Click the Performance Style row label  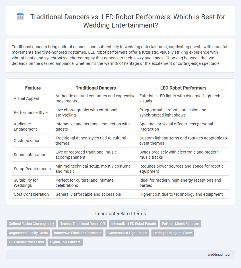click(x=31, y=112)
